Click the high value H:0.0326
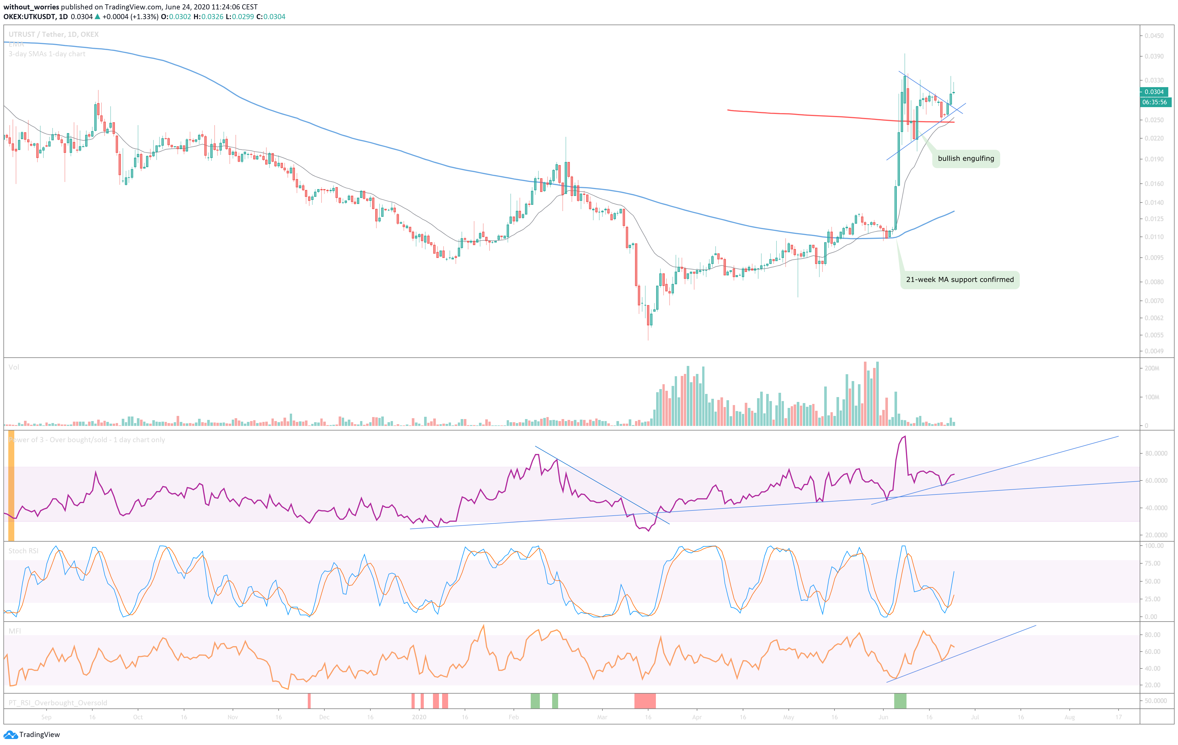Screen dimensions: 1178x745 point(208,17)
